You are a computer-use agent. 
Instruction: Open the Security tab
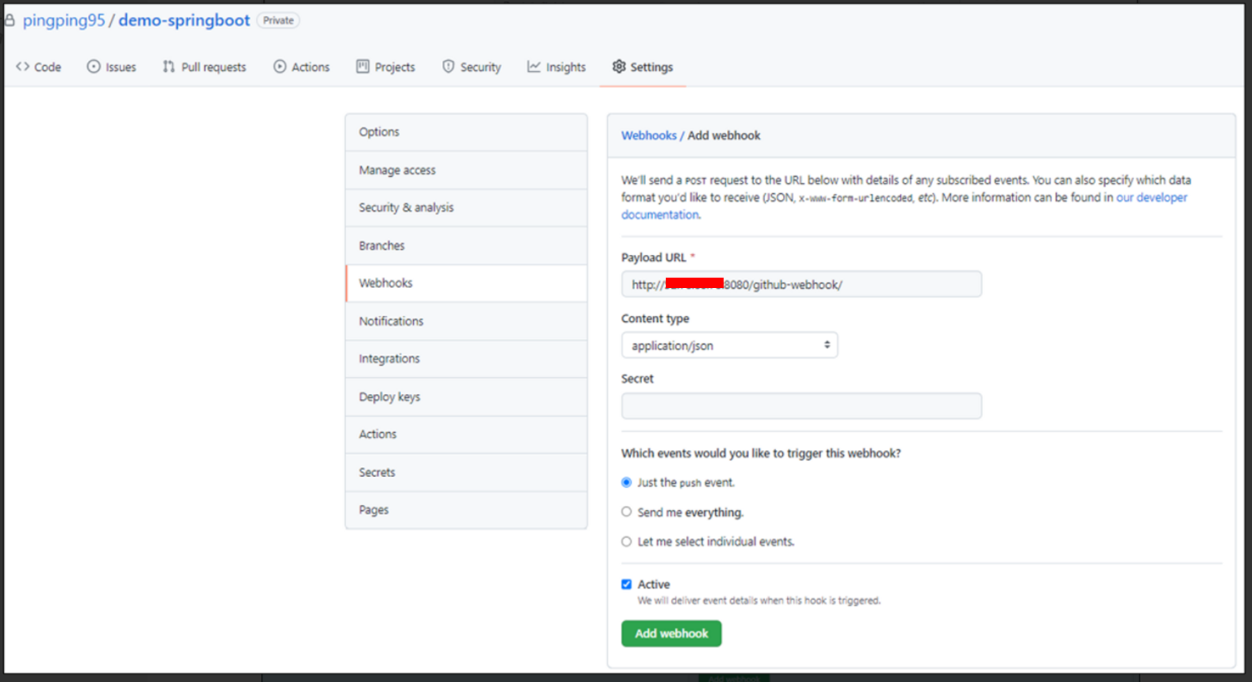tap(472, 67)
